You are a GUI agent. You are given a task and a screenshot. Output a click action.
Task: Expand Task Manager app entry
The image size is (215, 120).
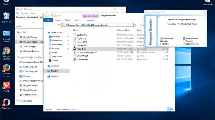(17, 46)
